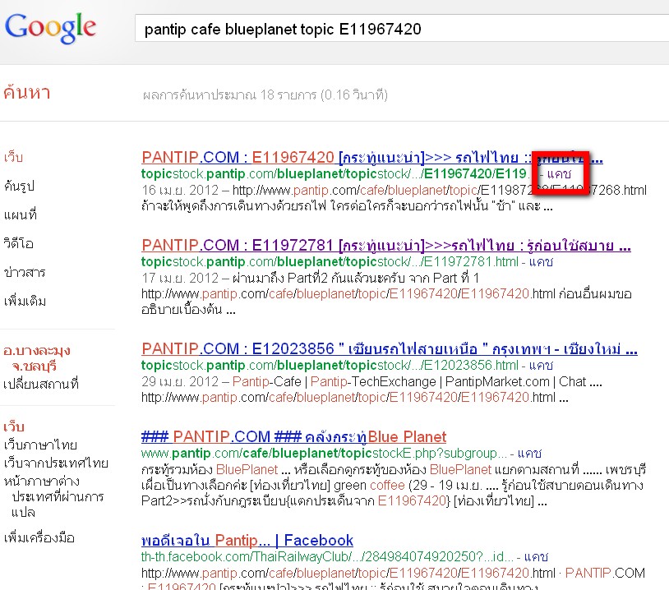The image size is (669, 590).
Task: Open the ข่าวสาร news tab
Action: pyautogui.click(x=25, y=272)
